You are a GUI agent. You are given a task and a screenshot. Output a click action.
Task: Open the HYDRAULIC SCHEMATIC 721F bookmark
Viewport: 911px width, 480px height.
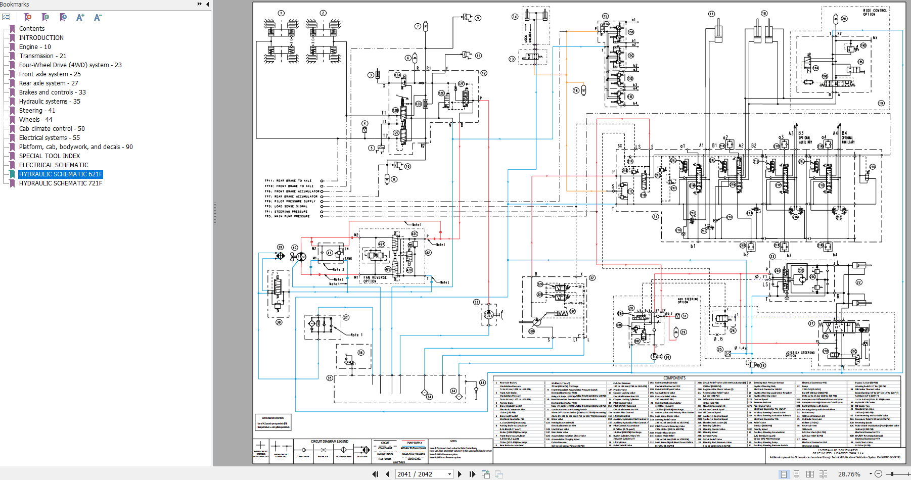61,183
